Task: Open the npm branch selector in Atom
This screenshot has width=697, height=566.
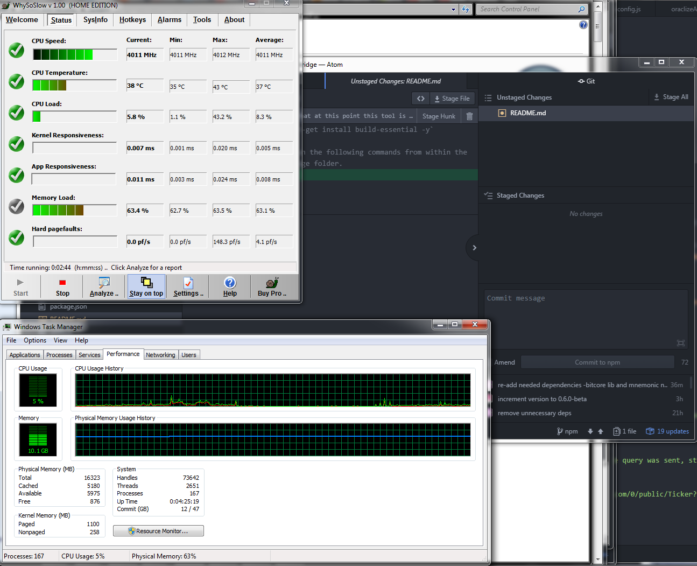Action: pos(567,431)
